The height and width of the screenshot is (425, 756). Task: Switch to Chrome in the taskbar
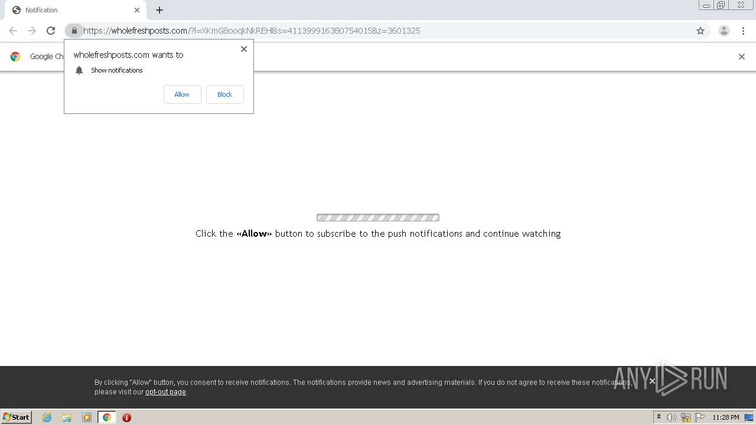pos(107,417)
